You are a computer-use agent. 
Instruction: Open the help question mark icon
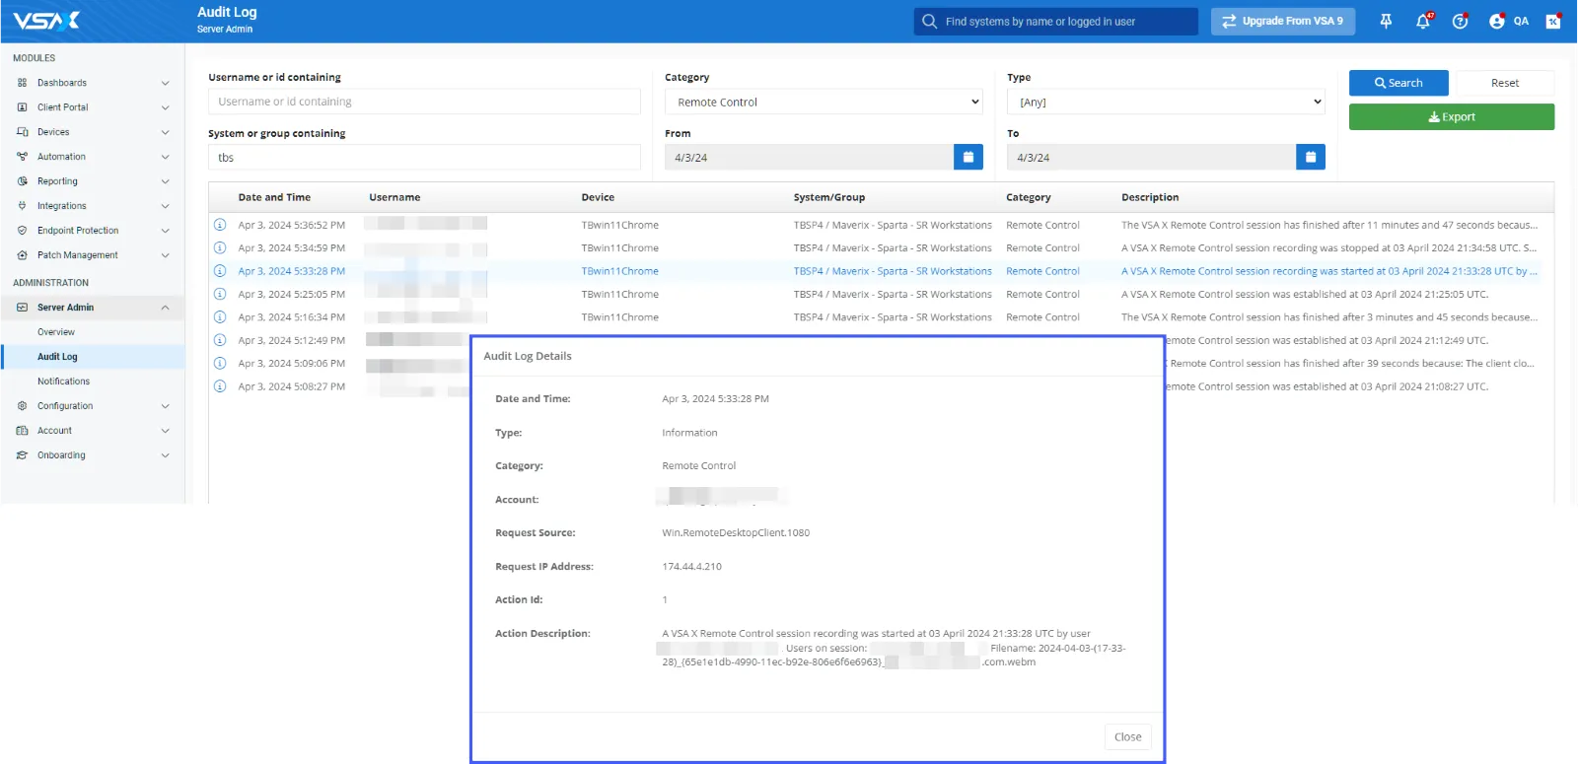(x=1460, y=21)
